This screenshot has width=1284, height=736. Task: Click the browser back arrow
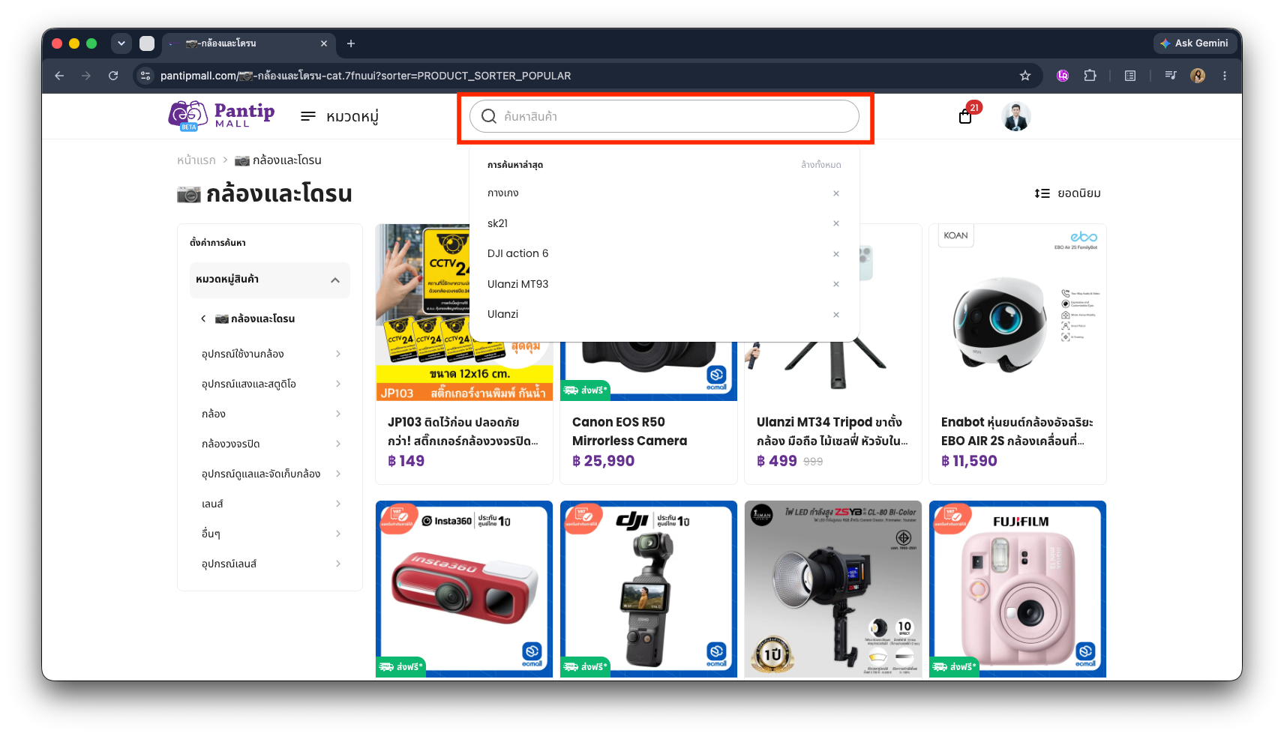pyautogui.click(x=59, y=76)
